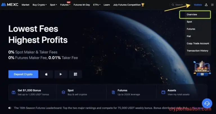Open the Get $1,000 Bonus card
The image size is (216, 114).
[x=33, y=92]
